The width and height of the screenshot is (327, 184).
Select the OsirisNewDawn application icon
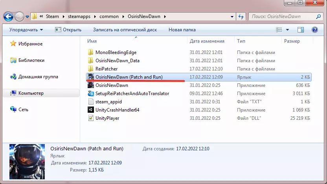[x=90, y=85]
